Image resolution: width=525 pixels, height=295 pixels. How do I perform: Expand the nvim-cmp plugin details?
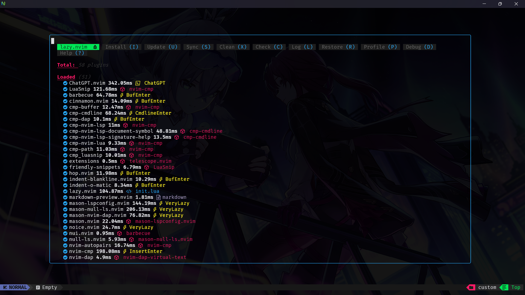click(x=81, y=251)
